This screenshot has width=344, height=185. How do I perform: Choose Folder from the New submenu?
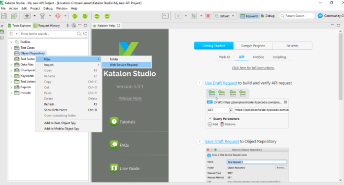click(x=126, y=59)
